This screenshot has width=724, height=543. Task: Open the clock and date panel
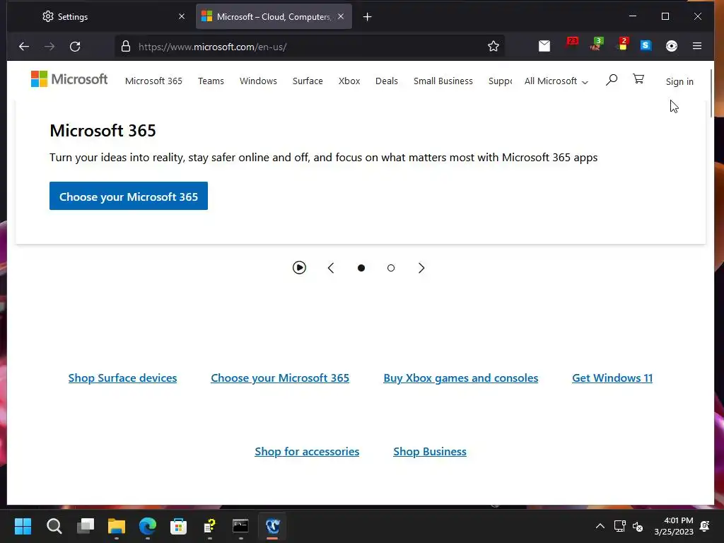click(x=674, y=526)
